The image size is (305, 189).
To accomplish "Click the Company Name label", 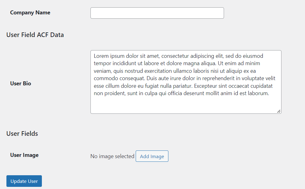I will pyautogui.click(x=30, y=13).
